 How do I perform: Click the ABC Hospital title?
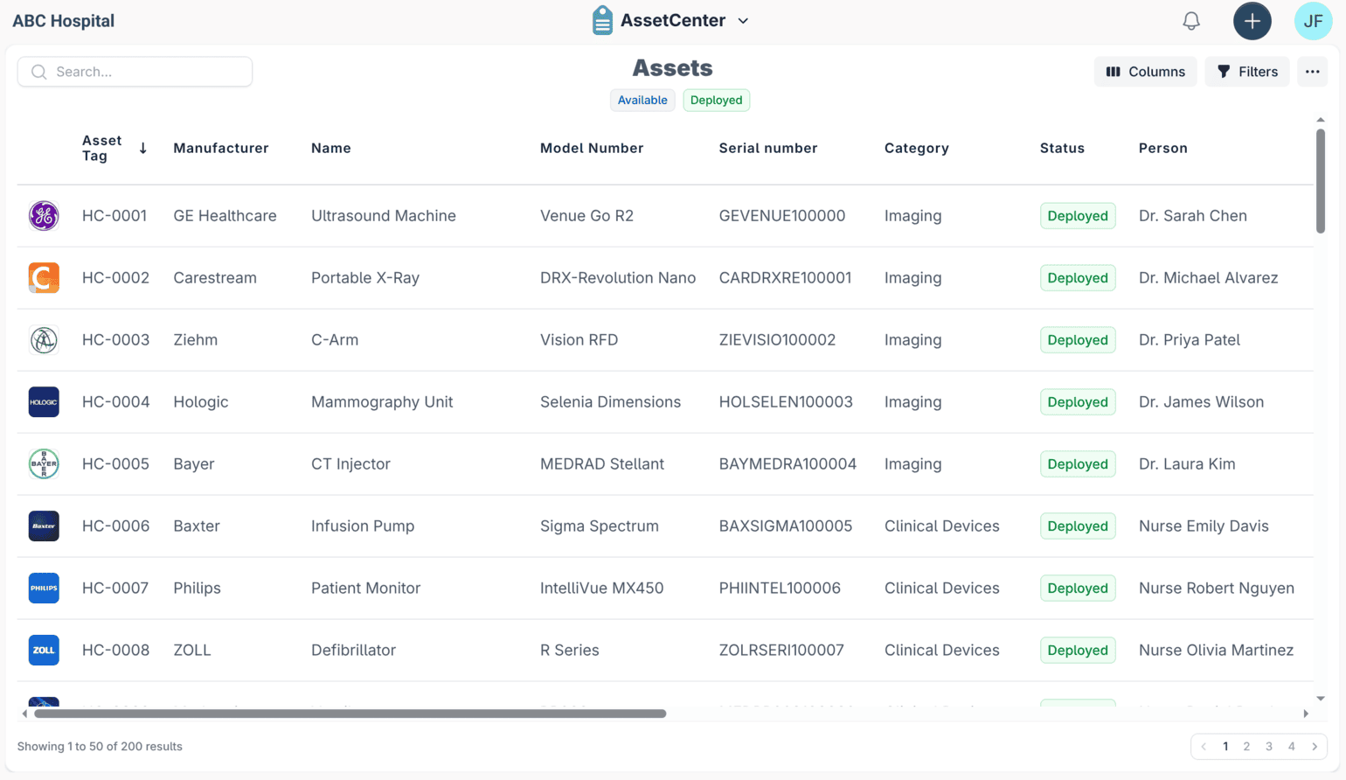click(x=63, y=21)
